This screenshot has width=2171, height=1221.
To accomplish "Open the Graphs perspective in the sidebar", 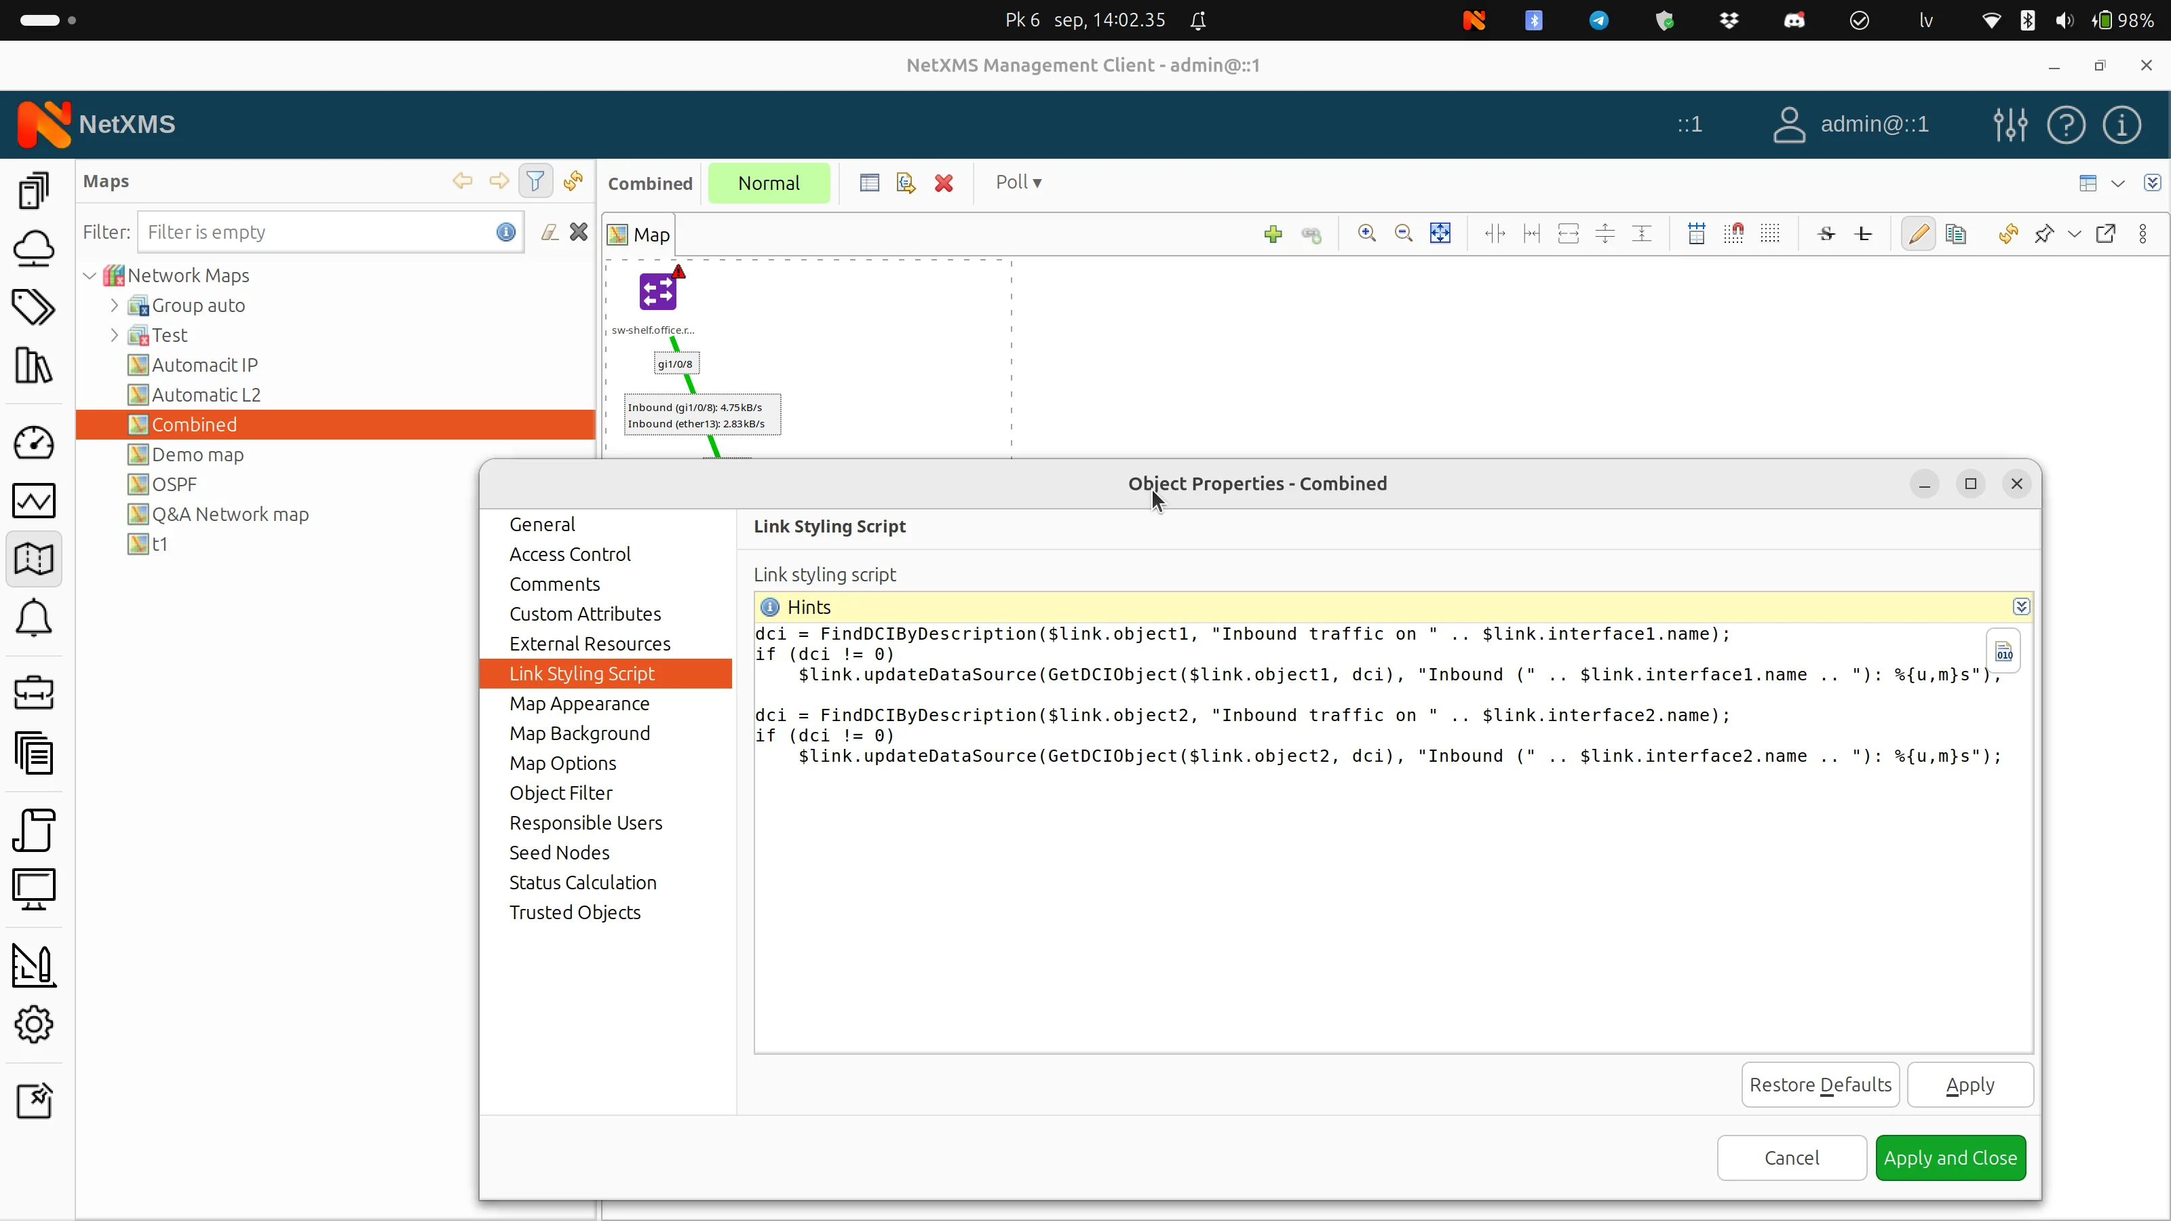I will pyautogui.click(x=34, y=501).
